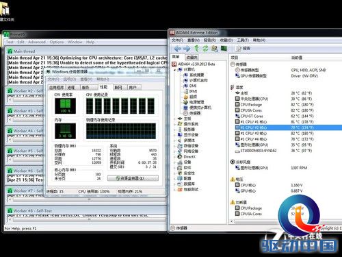The height and width of the screenshot is (257, 342).
Task: Click the green Refresh icon in AIDA64 toolbar
Action: click(x=205, y=49)
